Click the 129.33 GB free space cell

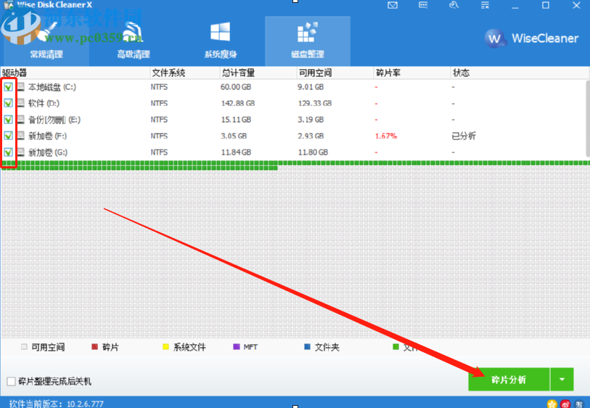315,103
